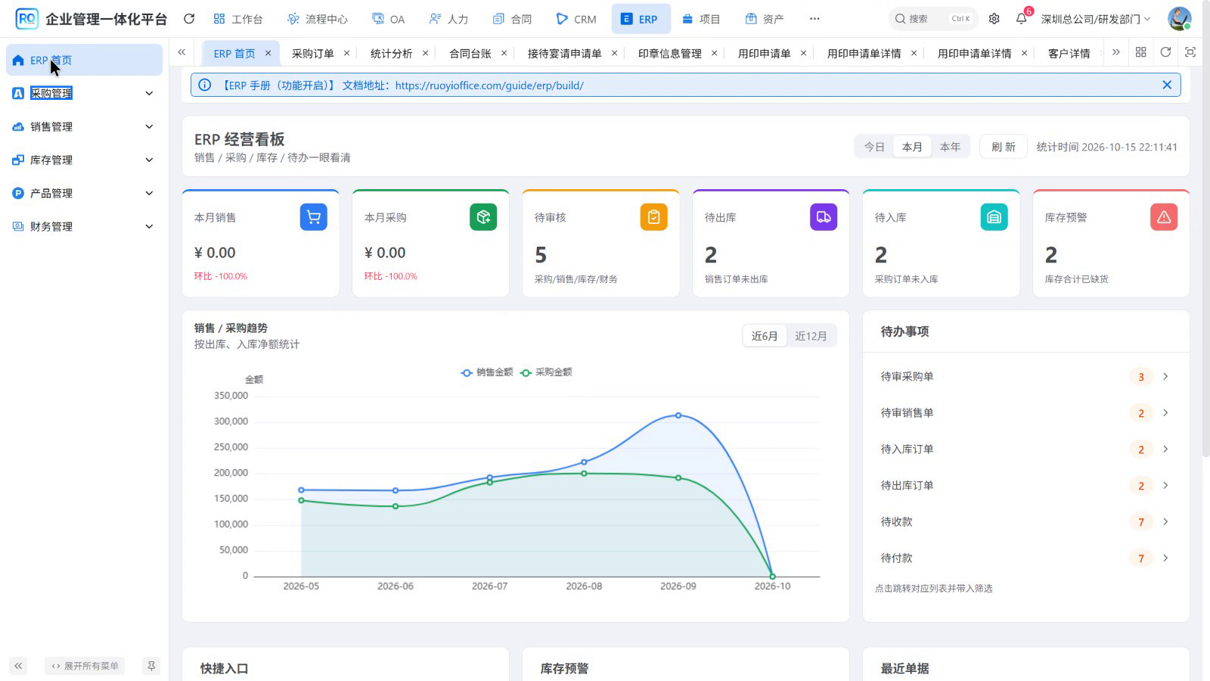Open the 待审采购单 todo item
Viewport: 1210px width, 681px height.
click(x=1025, y=376)
